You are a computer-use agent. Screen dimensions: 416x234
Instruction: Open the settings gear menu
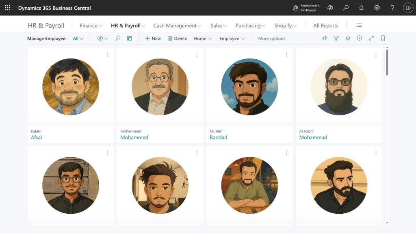(x=377, y=8)
